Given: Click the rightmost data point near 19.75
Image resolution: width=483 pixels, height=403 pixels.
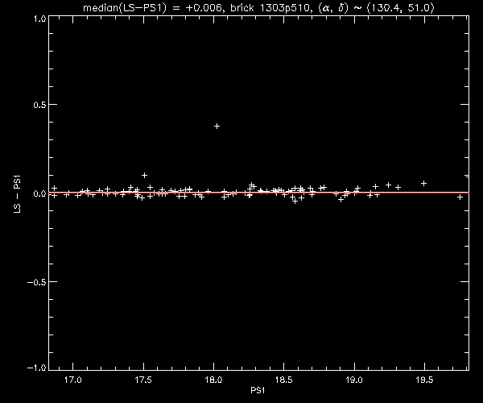Looking at the screenshot, I should tap(460, 197).
